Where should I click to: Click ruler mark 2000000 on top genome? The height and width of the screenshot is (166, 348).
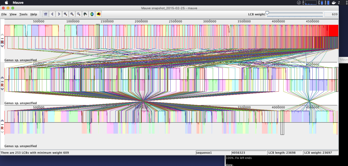(141, 21)
